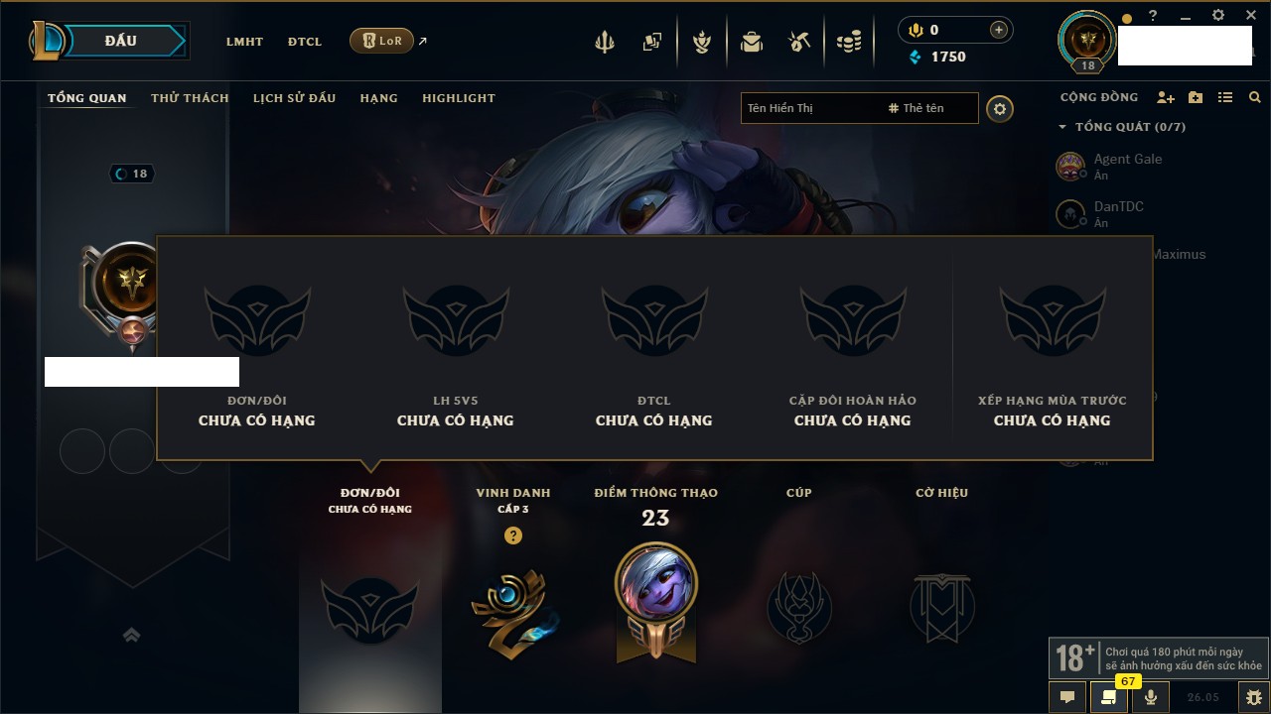Viewport: 1271px width, 714px height.
Task: Click the add friend icon
Action: 1166,97
